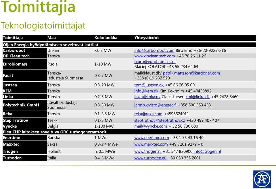Select the 1-10 MW size cell
This screenshot has width=276, height=189.
click(x=114, y=64)
